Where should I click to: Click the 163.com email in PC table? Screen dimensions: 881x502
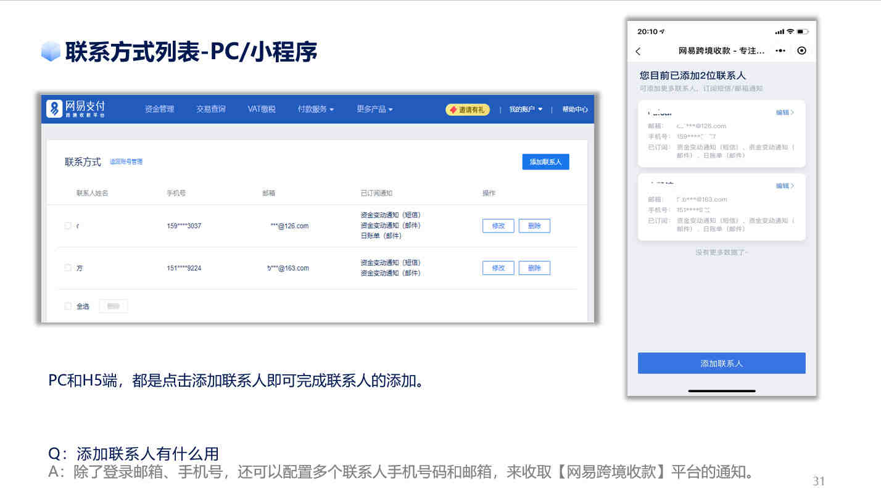click(x=287, y=268)
